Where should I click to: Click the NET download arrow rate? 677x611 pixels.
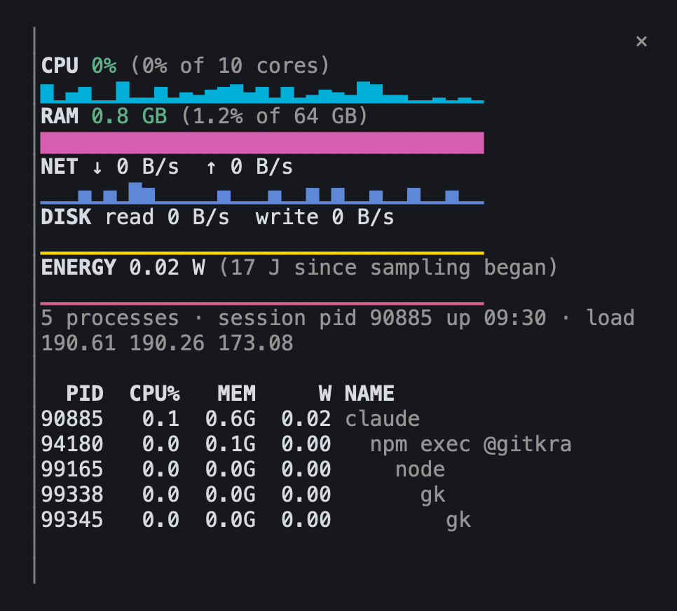click(135, 167)
